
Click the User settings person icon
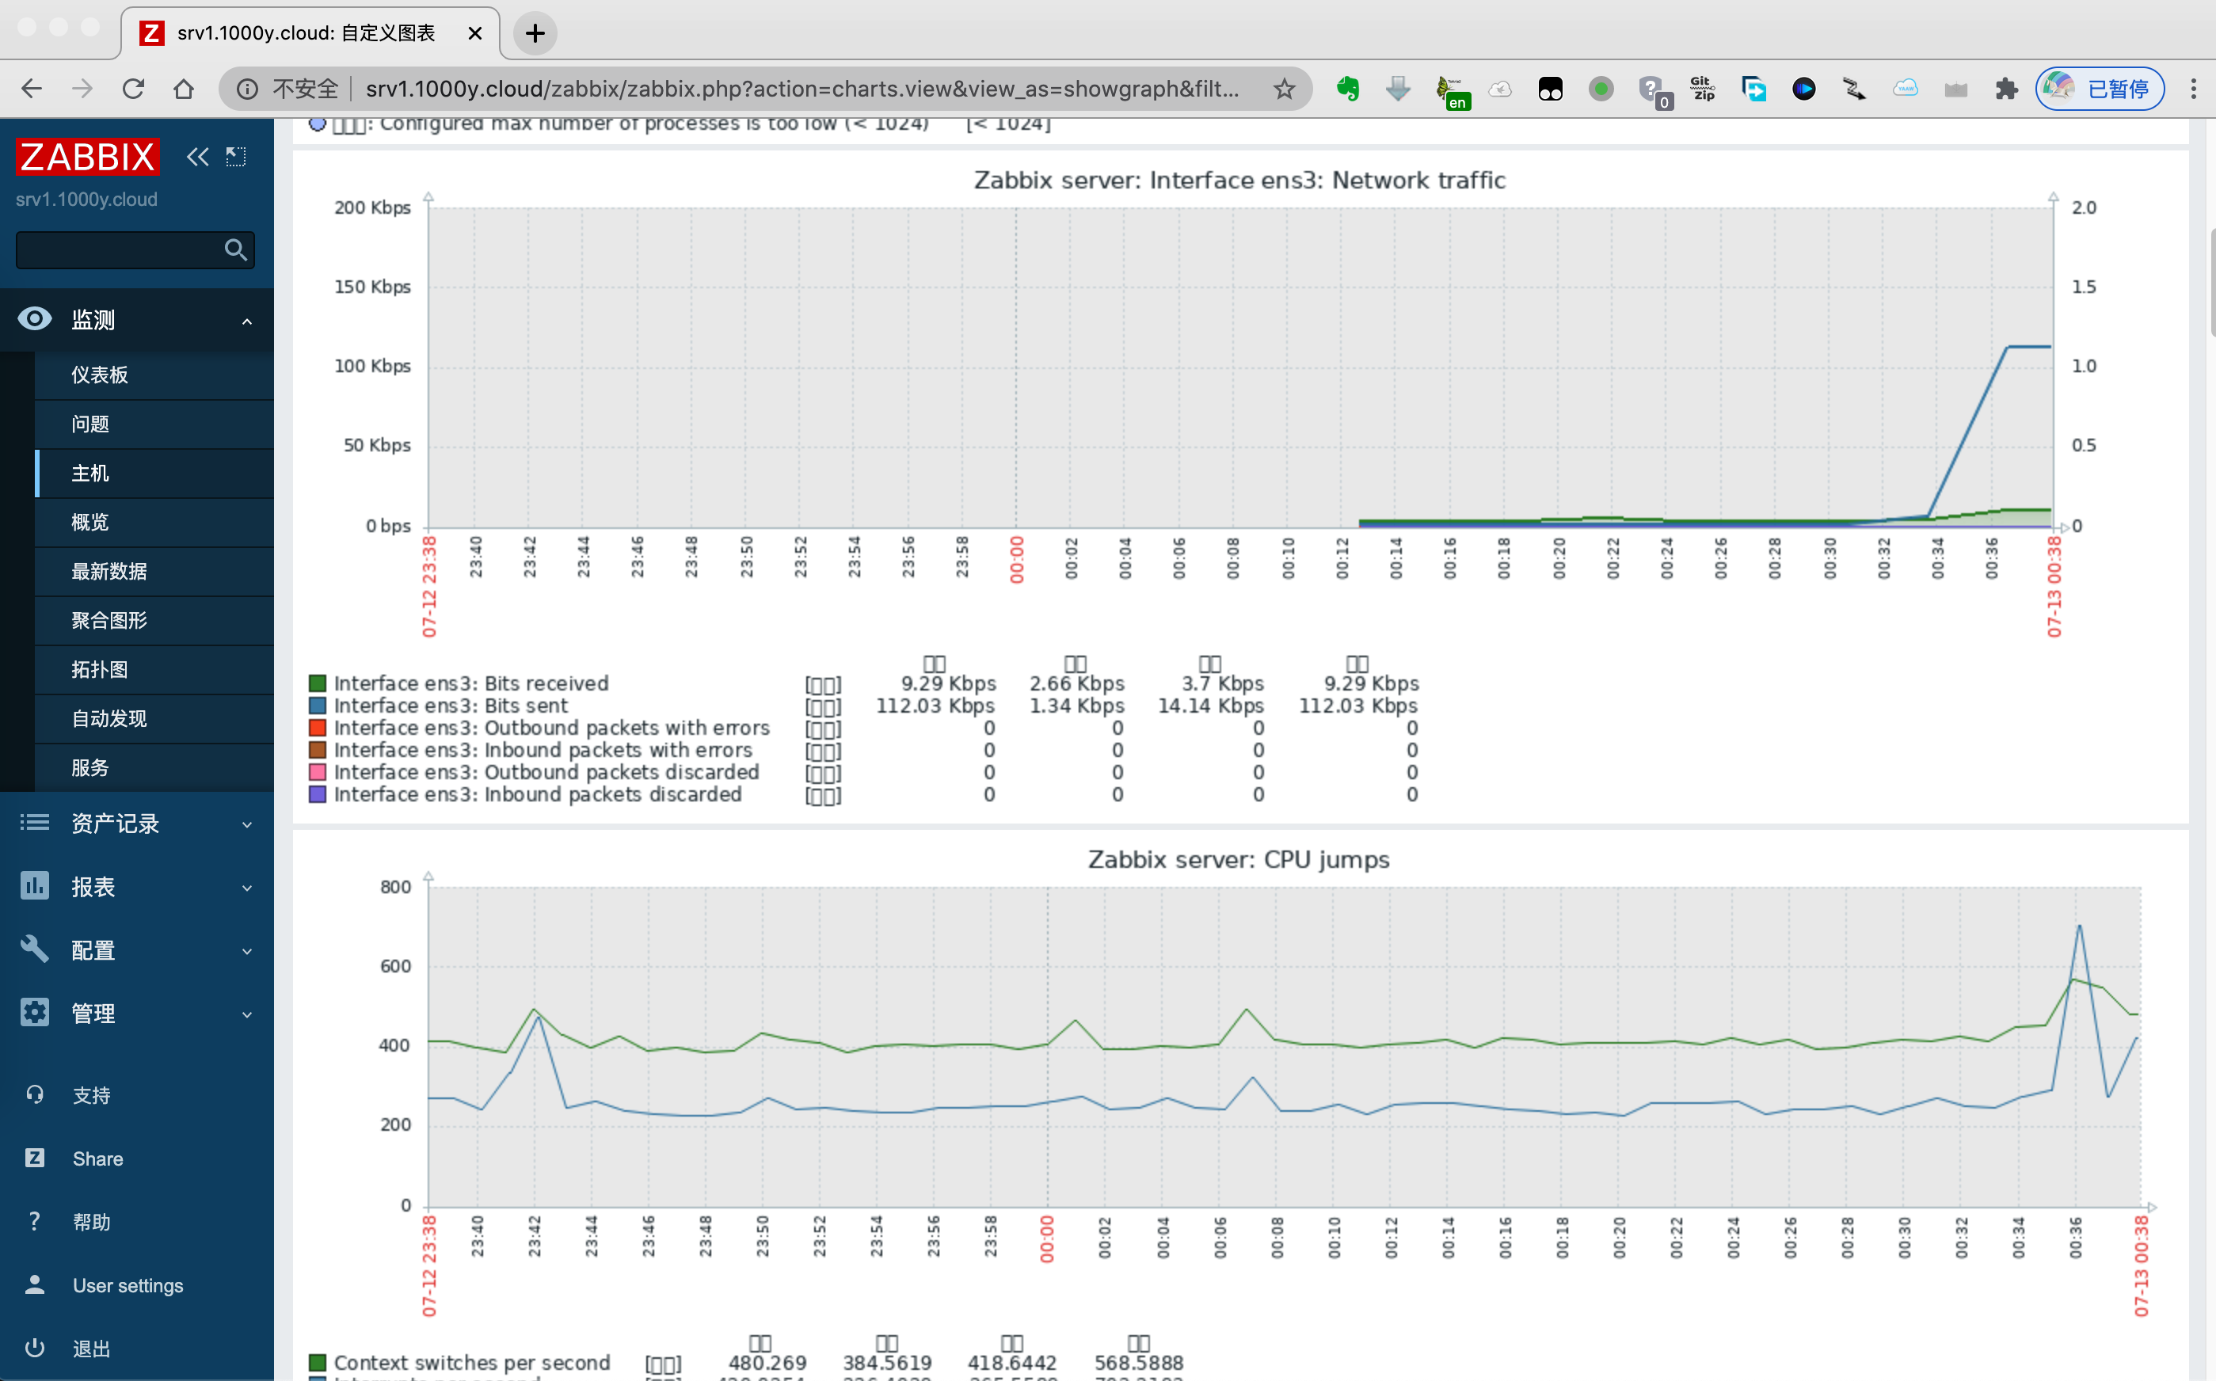point(35,1284)
